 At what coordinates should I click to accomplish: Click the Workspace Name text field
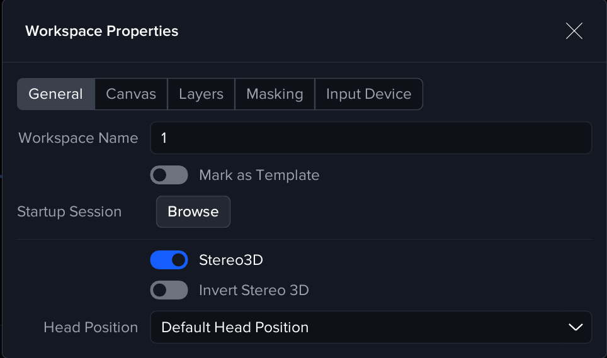[371, 138]
